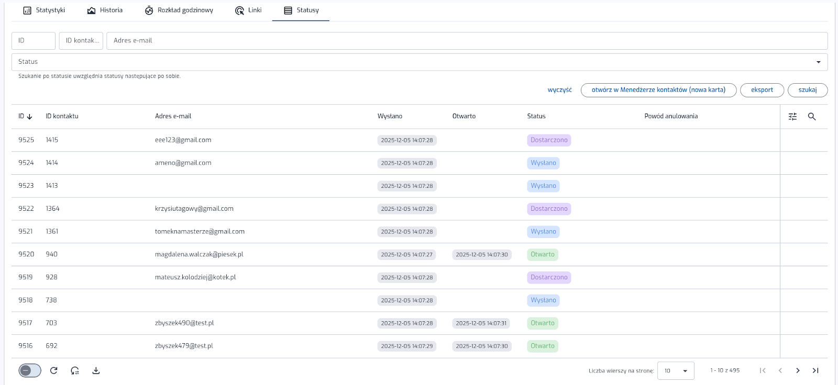Click the szukaj button

click(x=807, y=90)
